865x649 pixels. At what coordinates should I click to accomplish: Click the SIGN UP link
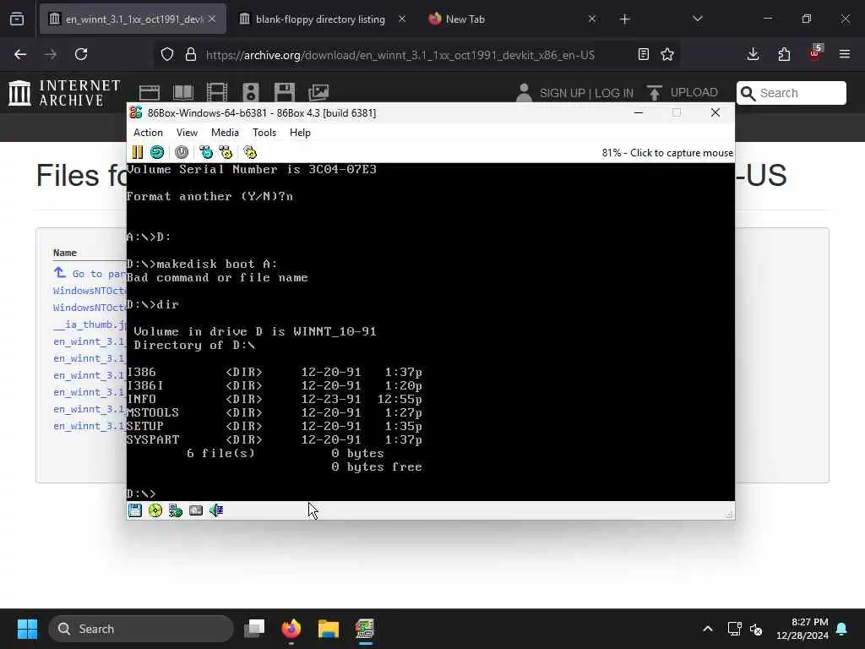pos(561,93)
